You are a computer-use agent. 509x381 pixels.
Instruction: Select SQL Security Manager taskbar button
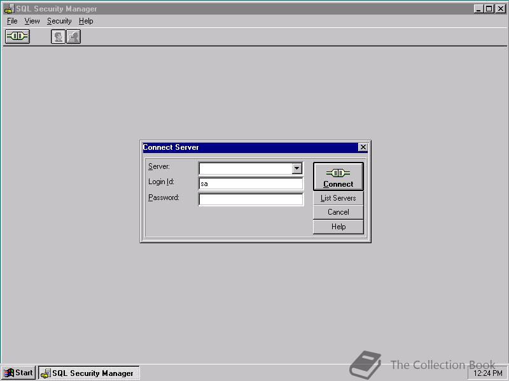(x=89, y=373)
